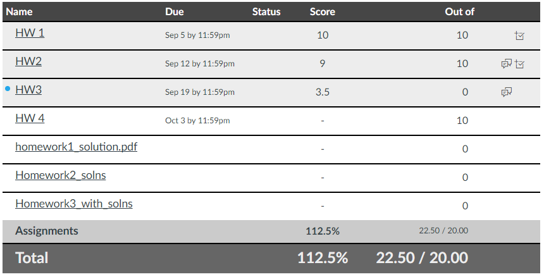Select the HW3 score of 3.5
Screen dimensions: 544x277
click(323, 92)
